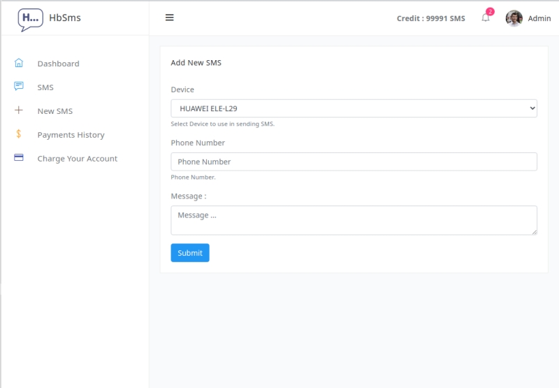Focus the Phone Number input field
This screenshot has height=388, width=559.
coord(354,161)
